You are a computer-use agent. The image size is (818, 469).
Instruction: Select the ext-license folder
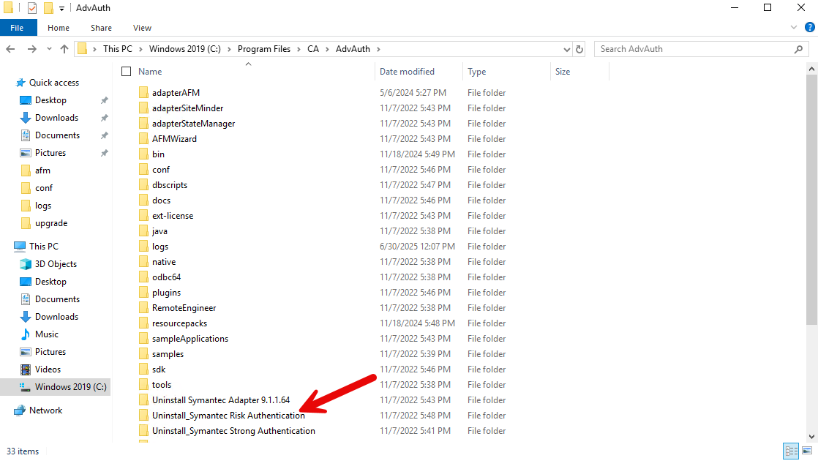pyautogui.click(x=173, y=216)
